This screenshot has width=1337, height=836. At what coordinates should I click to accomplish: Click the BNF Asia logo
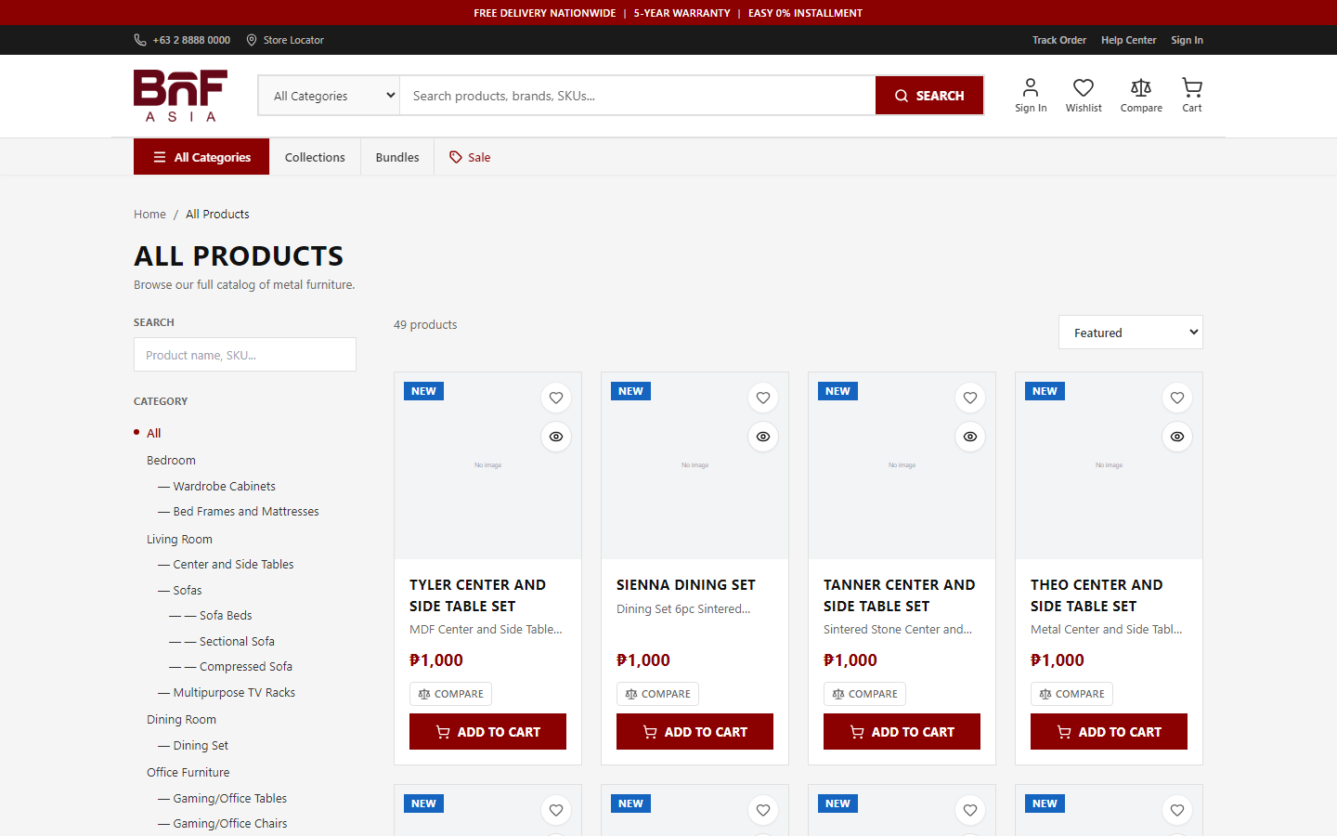point(181,96)
